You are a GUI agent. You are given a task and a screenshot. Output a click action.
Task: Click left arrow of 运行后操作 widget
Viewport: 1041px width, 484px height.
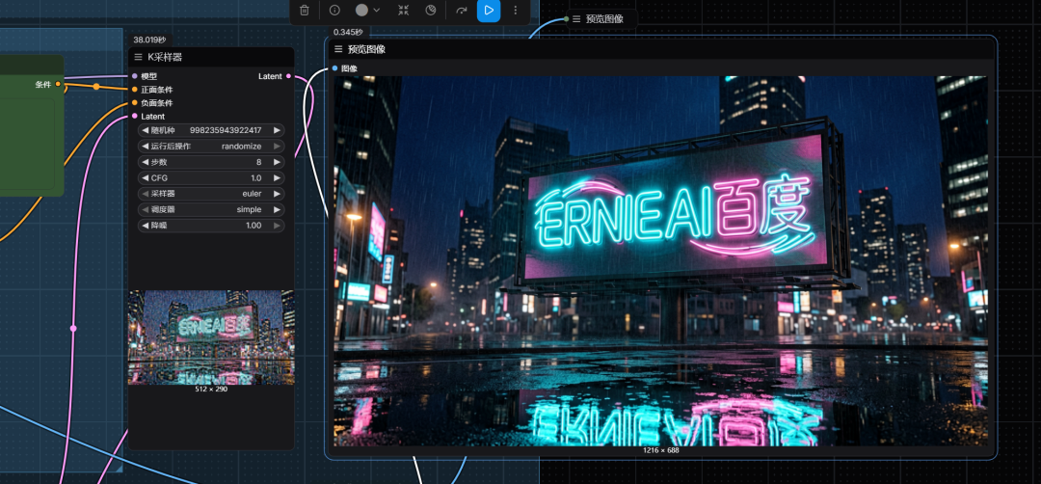145,146
